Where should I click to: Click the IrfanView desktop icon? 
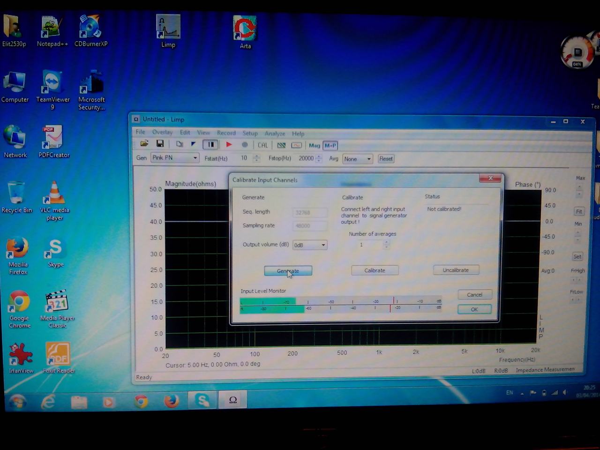coord(21,358)
